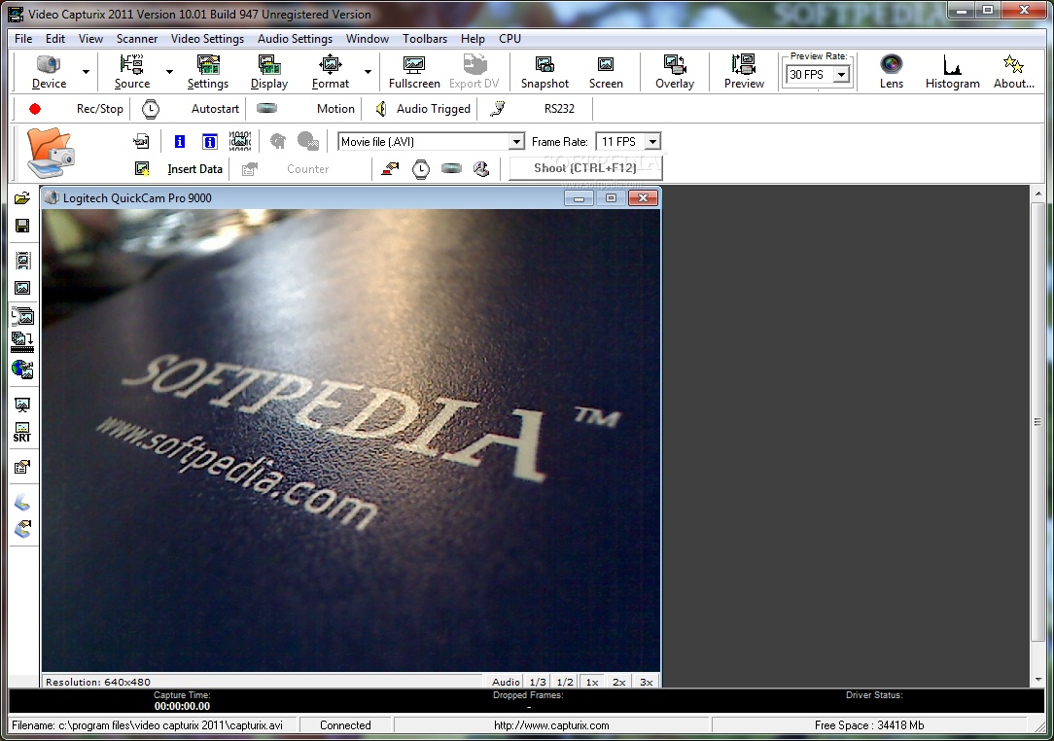Click the sidebar open folder icon

pos(22,198)
